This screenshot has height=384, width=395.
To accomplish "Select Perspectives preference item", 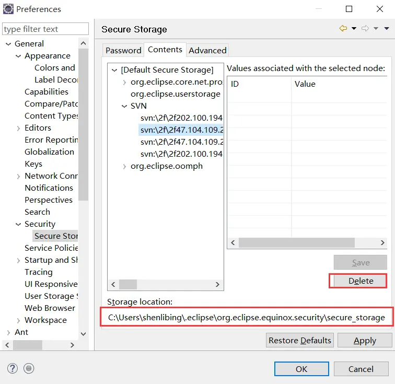I will coord(49,200).
